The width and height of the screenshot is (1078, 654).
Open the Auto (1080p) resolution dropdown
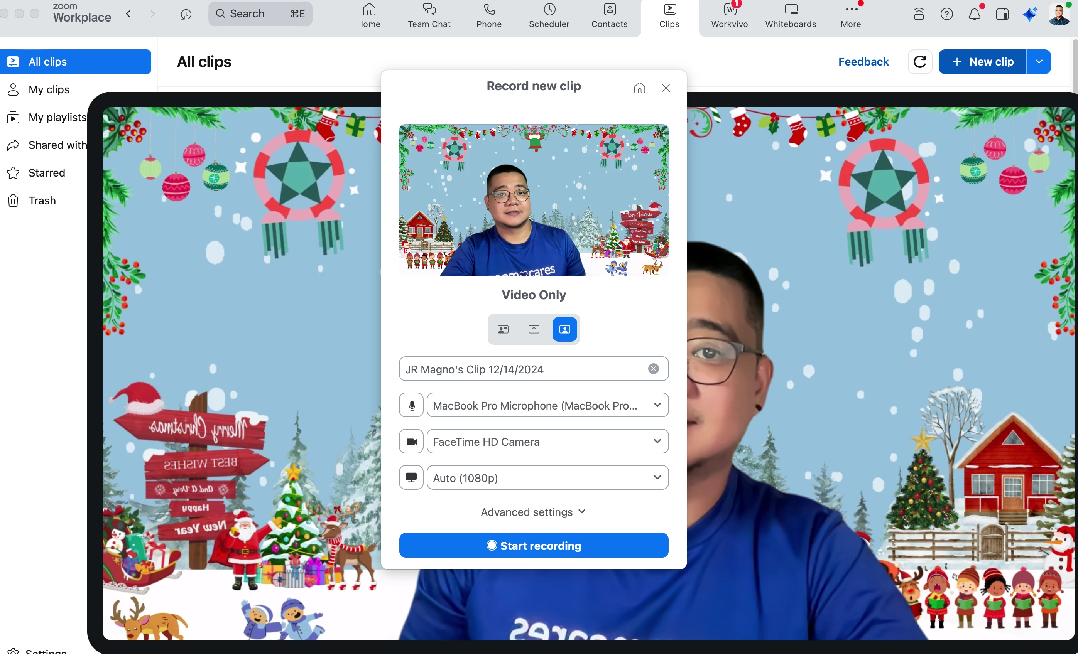[x=547, y=477]
